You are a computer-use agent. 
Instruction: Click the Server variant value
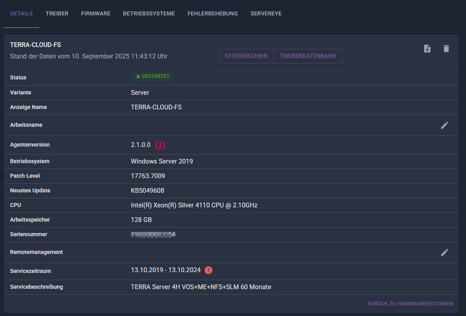pos(140,93)
